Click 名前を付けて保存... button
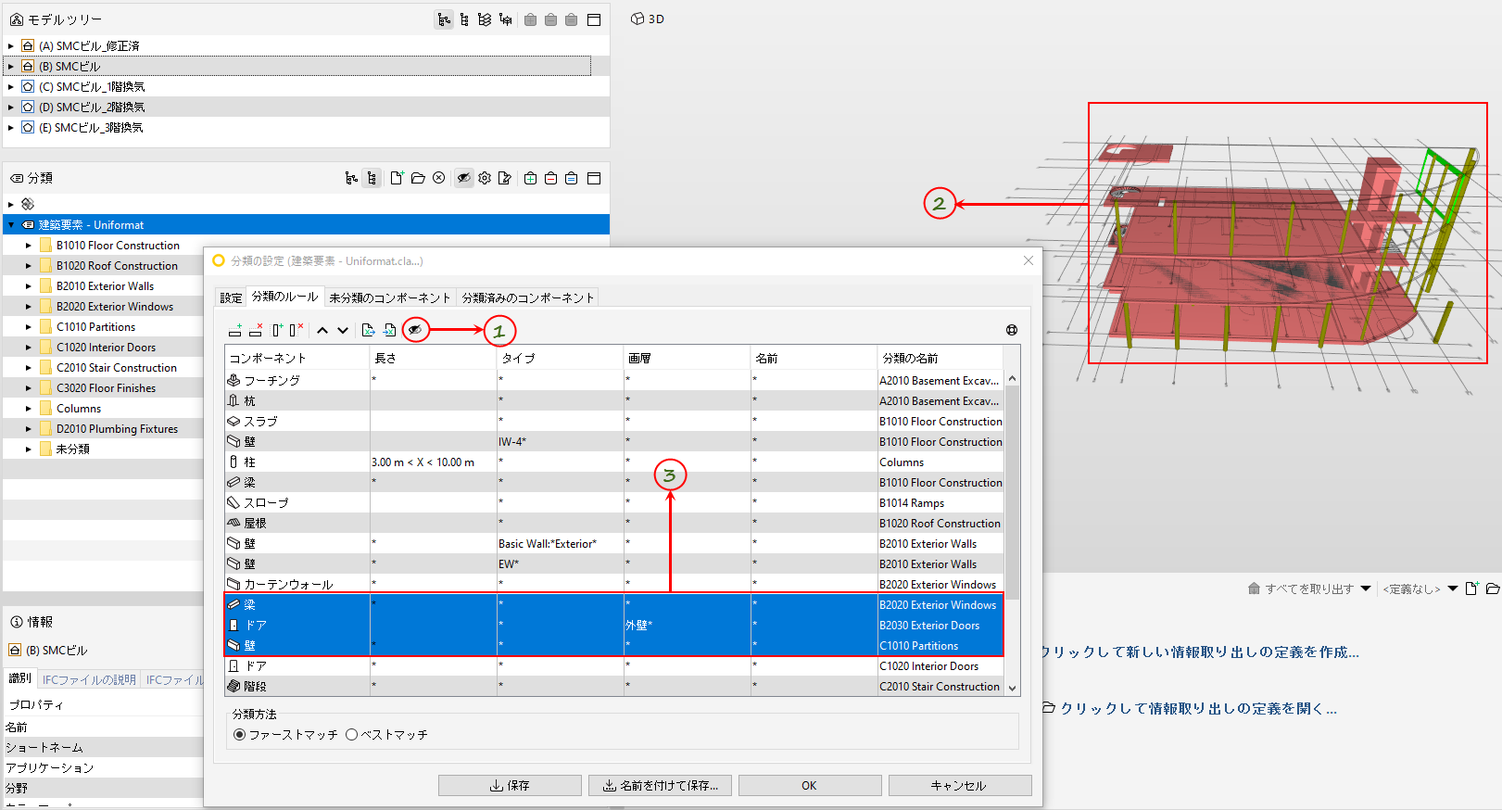 click(x=660, y=785)
